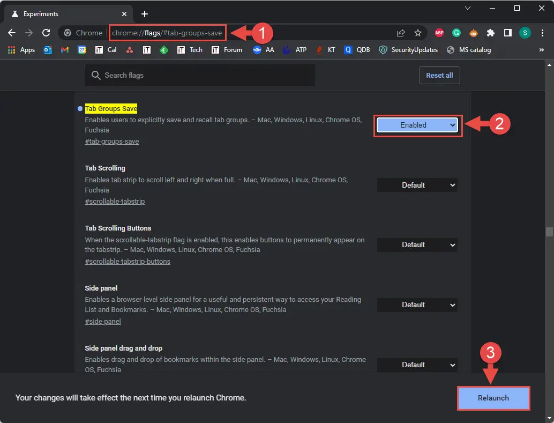Follow the #scrollable-tabstrip-buttons link
Viewport: 554px width, 423px height.
(x=128, y=262)
